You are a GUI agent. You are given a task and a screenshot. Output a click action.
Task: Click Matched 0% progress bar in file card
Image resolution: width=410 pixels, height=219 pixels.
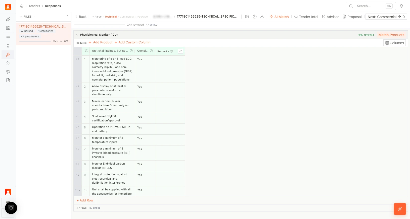point(35,41)
